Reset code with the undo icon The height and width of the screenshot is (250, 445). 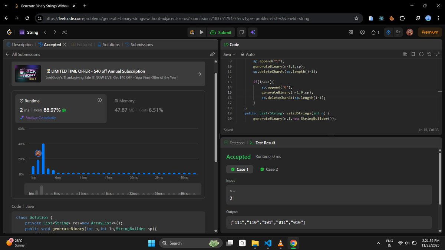429,54
